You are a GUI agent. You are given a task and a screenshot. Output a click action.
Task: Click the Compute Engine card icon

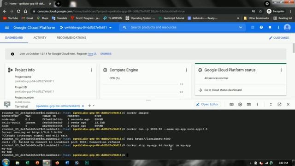105,70
